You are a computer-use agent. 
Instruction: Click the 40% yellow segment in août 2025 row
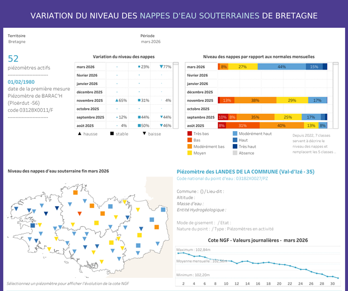281,126
